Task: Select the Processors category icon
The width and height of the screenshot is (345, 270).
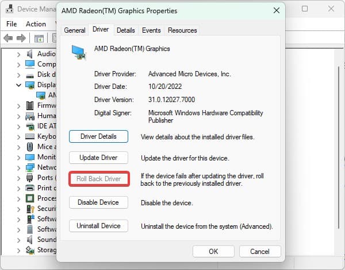Action: point(30,198)
